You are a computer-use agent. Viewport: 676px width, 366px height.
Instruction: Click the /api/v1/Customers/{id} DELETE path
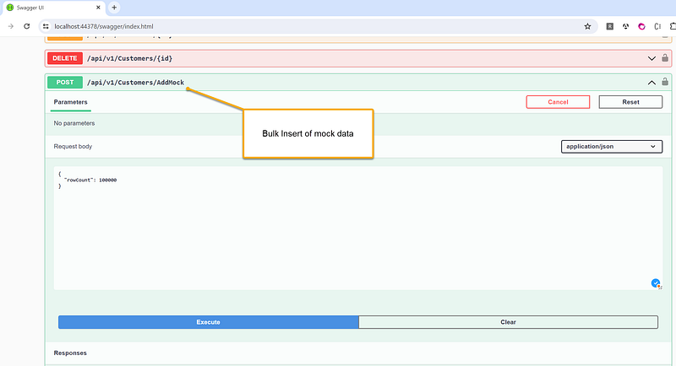click(129, 58)
